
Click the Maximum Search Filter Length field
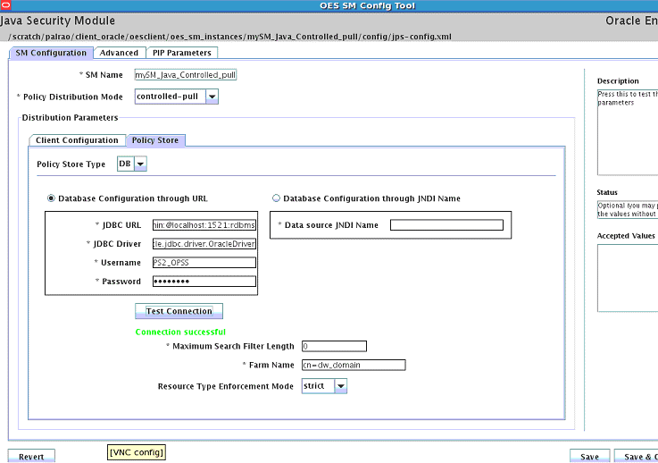pyautogui.click(x=334, y=346)
